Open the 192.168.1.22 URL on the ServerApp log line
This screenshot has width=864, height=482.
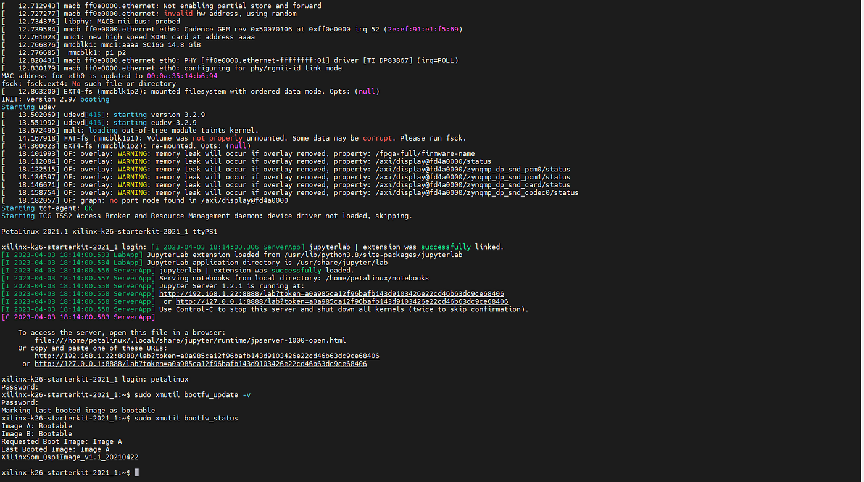[x=331, y=294]
